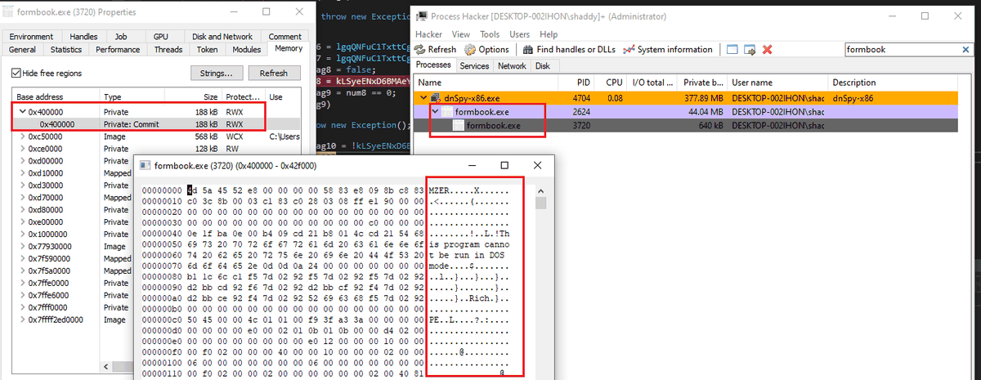Image resolution: width=981 pixels, height=380 pixels.
Task: Click the Find handles or DLLs binoculars icon
Action: (528, 49)
